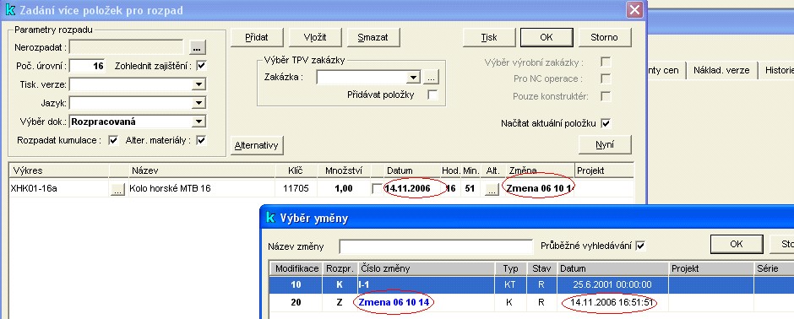Click the Pouze konstruktér checkbox
Viewport: 794px width, 319px height.
605,96
